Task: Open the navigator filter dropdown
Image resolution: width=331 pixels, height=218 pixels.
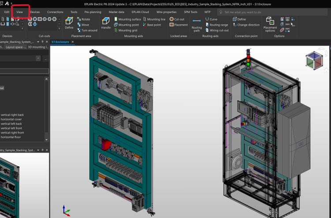Action: [x=38, y=58]
